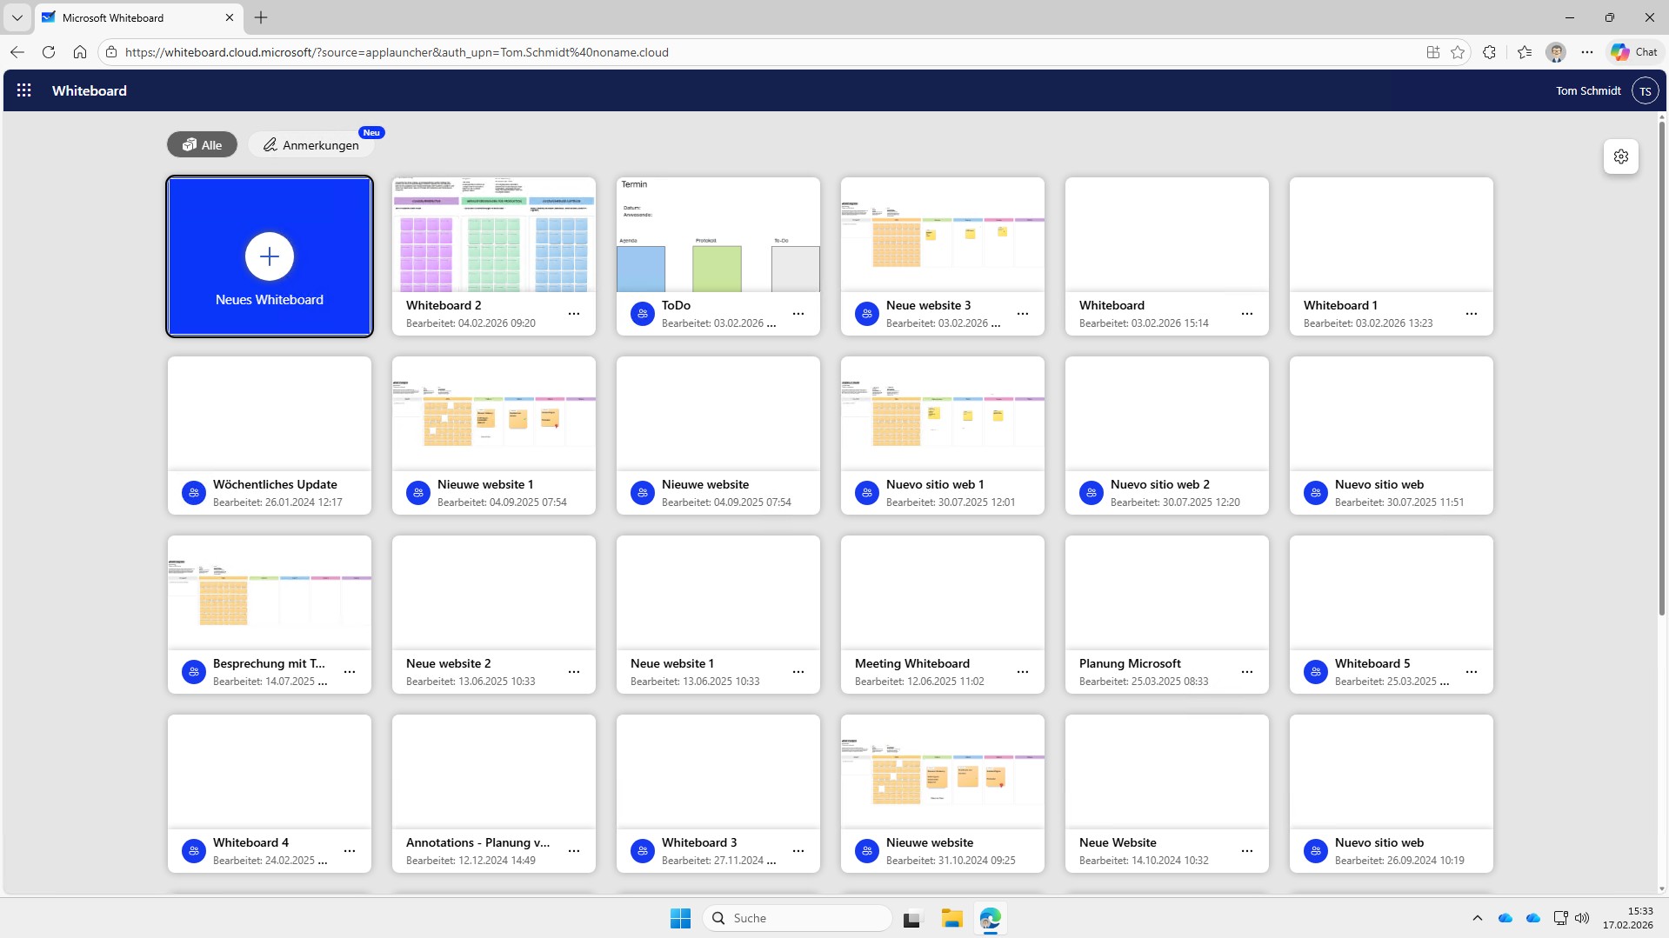Open more options menu for Meeting Whiteboard
This screenshot has width=1669, height=938.
[1023, 672]
